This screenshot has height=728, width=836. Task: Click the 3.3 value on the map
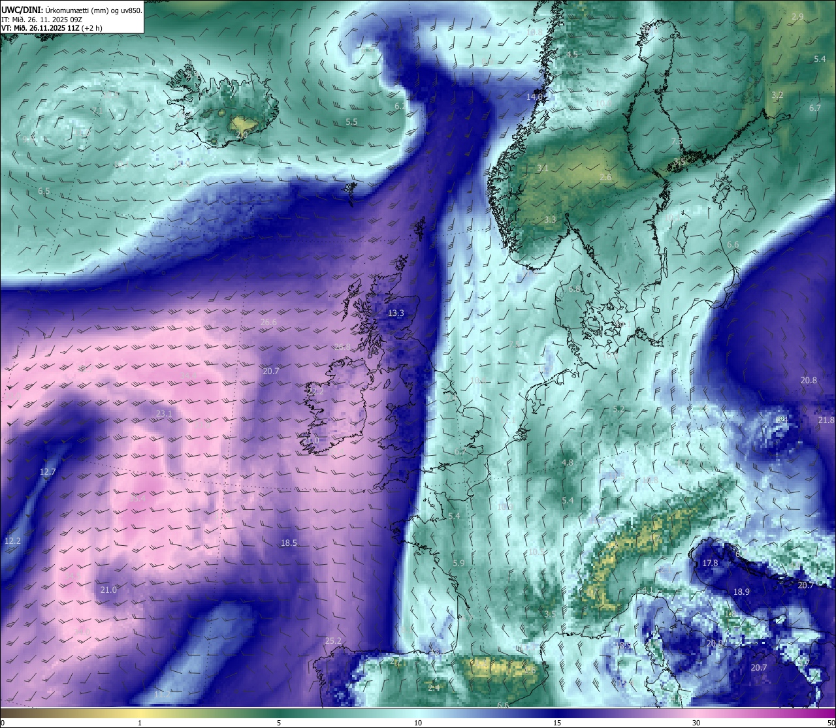pyautogui.click(x=550, y=219)
